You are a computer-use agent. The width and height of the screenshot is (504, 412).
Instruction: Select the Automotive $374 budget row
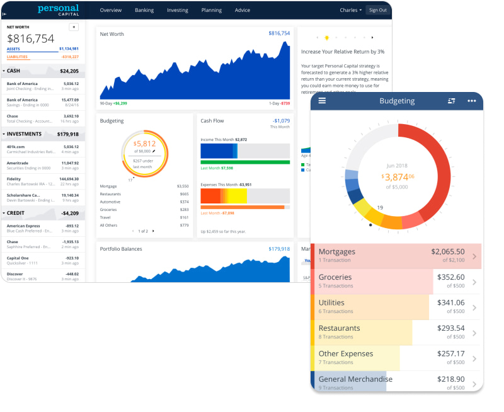pyautogui.click(x=144, y=202)
